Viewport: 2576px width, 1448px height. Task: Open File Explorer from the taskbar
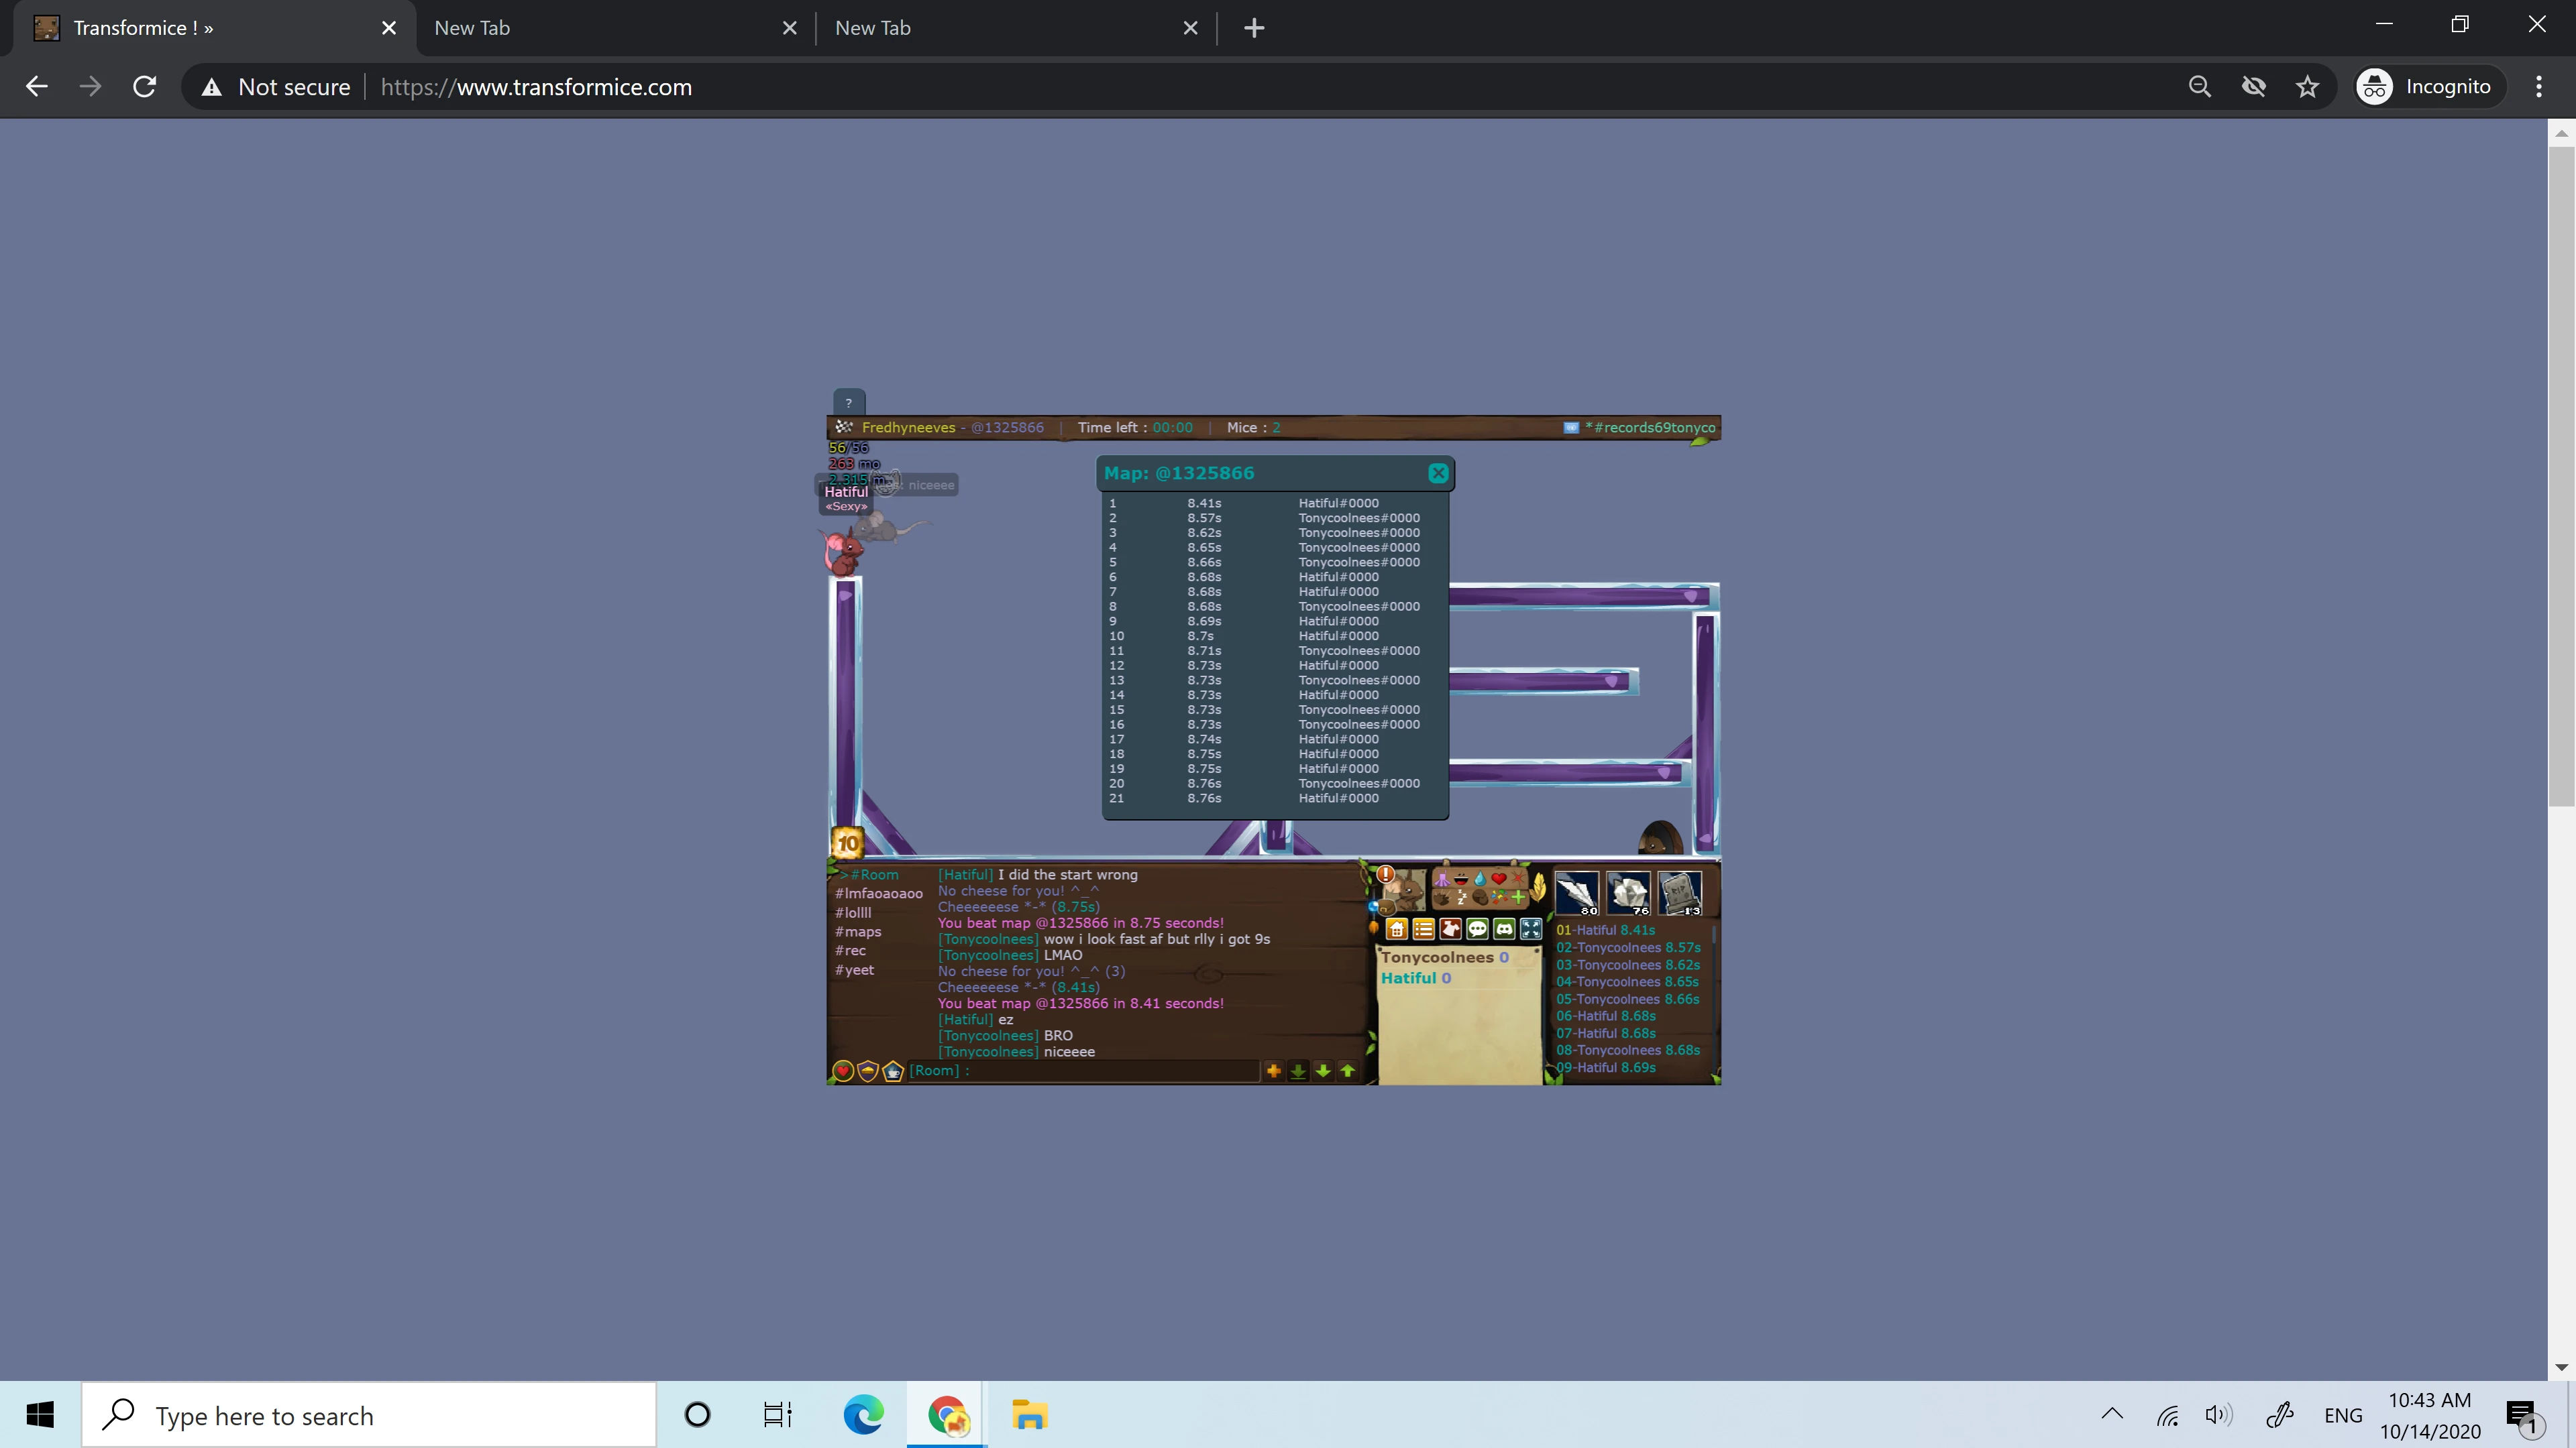coord(1029,1415)
